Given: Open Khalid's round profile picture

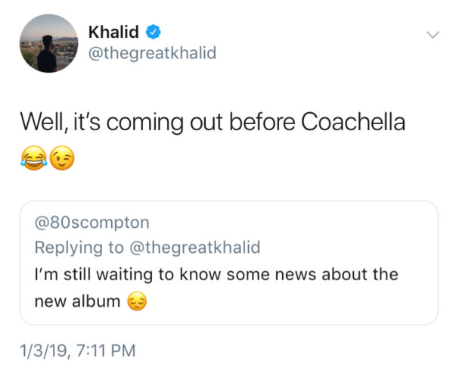Looking at the screenshot, I should [x=49, y=43].
